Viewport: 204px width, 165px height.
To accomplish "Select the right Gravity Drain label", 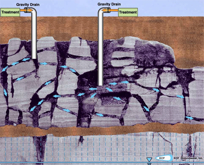I will (109, 4).
